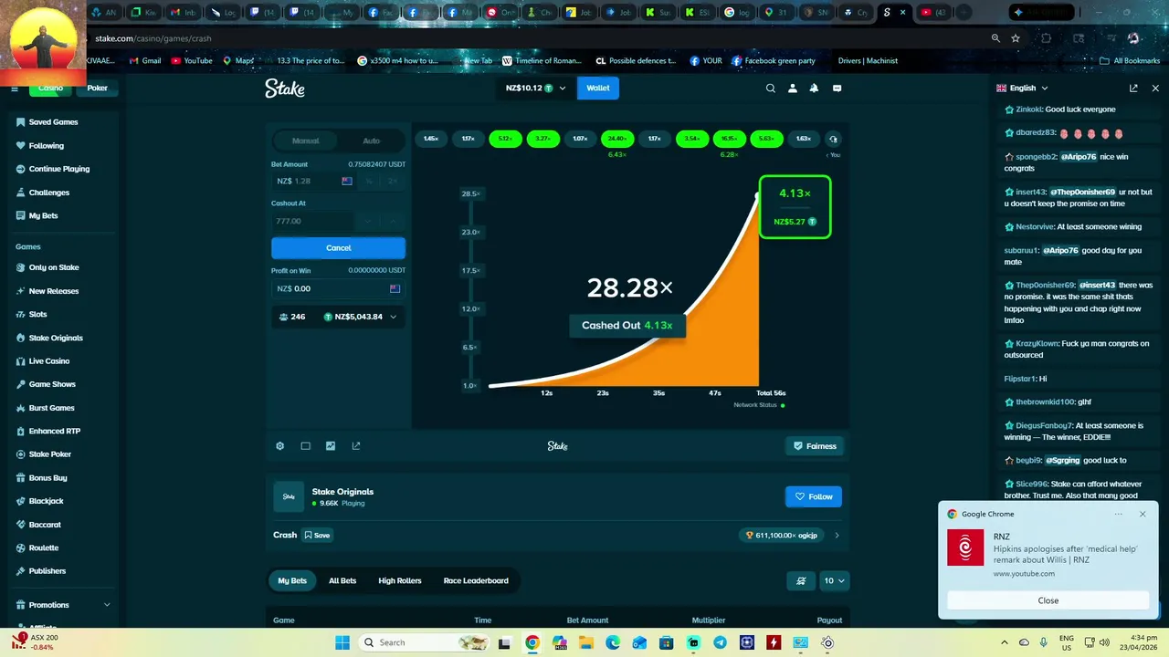Select Poker mode toggle
Image resolution: width=1169 pixels, height=657 pixels.
[x=98, y=89]
